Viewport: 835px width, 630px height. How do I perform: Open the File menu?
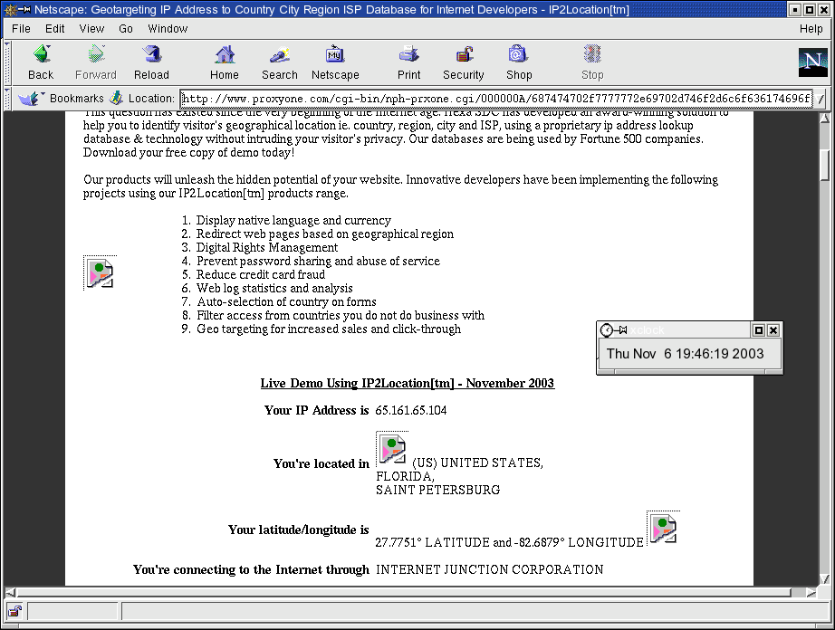coord(22,29)
